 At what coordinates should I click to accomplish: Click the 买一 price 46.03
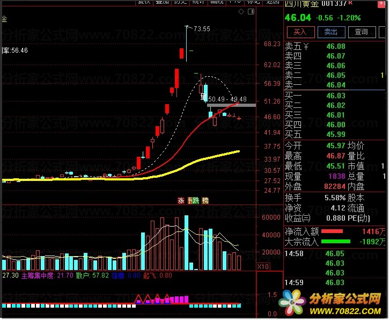point(336,96)
